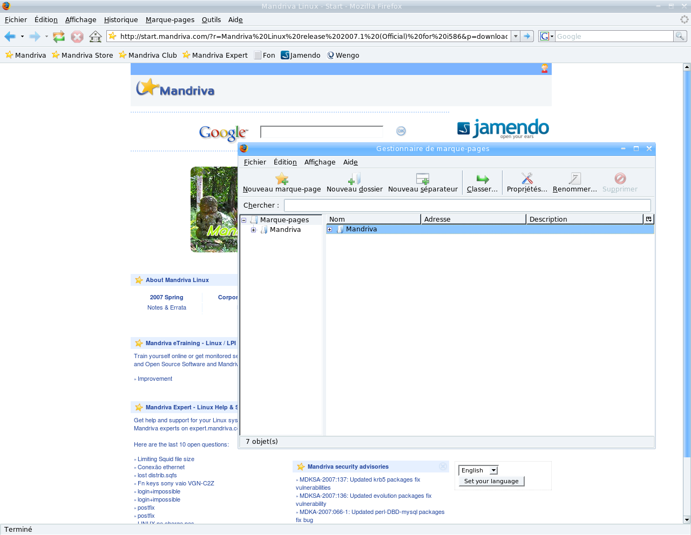Open the URL bar history dropdown
Screen dimensions: 691x535
(516, 36)
